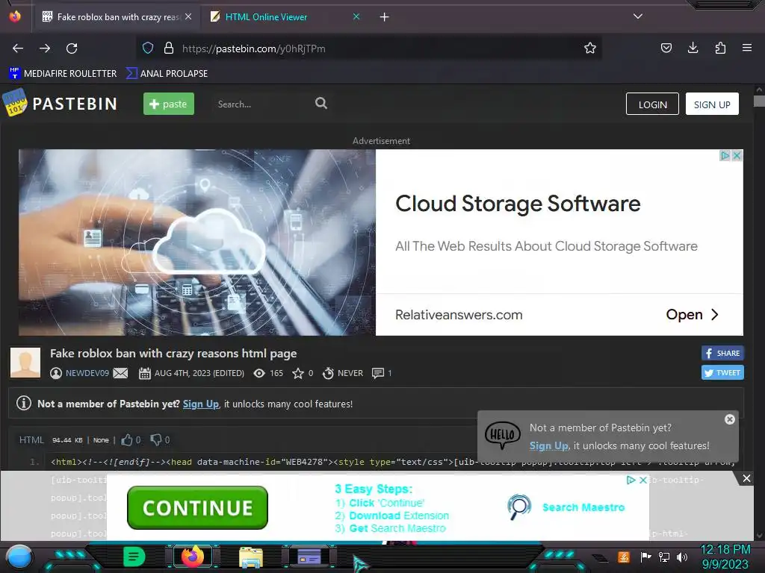
Task: Open Action Center flag icon
Action: pyautogui.click(x=646, y=557)
